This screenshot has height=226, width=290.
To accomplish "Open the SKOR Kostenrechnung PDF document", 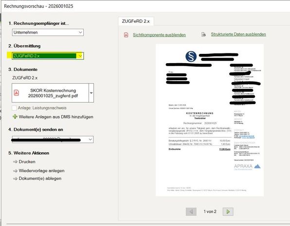I will click(x=50, y=93).
